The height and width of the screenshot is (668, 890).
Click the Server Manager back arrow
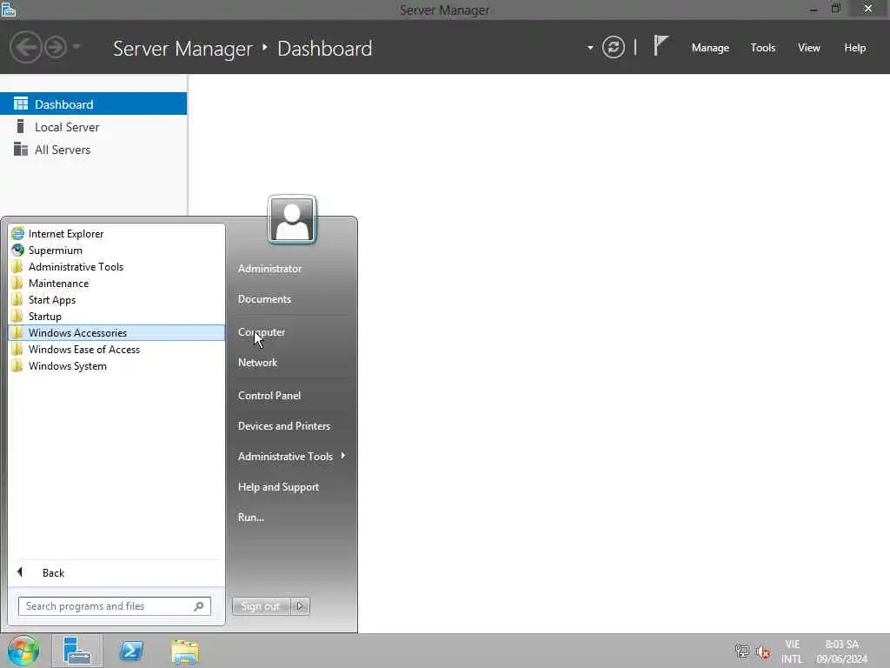pos(25,47)
